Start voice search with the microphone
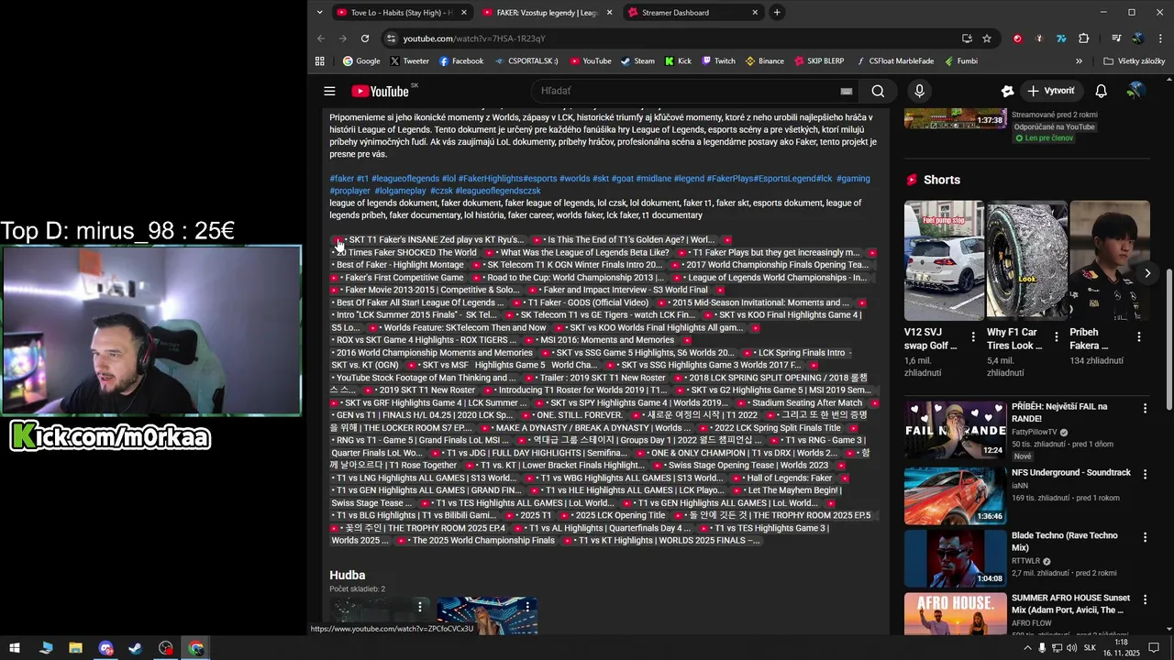The height and width of the screenshot is (660, 1174). (919, 91)
